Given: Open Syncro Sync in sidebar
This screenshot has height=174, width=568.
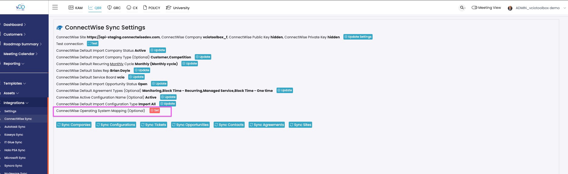Looking at the screenshot, I should coord(13,166).
